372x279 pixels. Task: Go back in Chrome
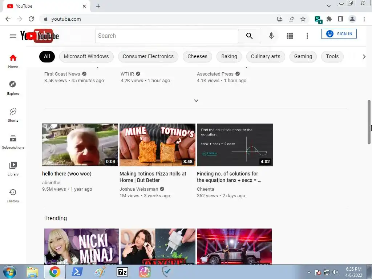coord(8,19)
